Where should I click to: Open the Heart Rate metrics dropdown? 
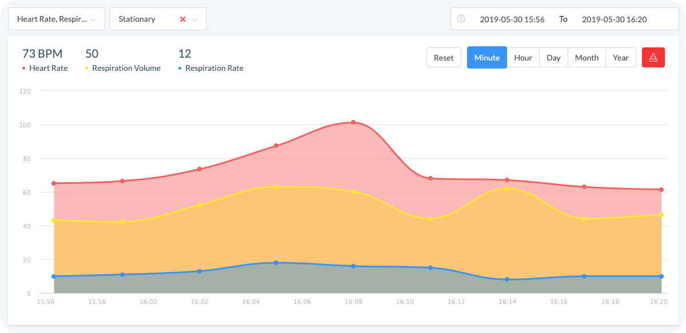[57, 19]
